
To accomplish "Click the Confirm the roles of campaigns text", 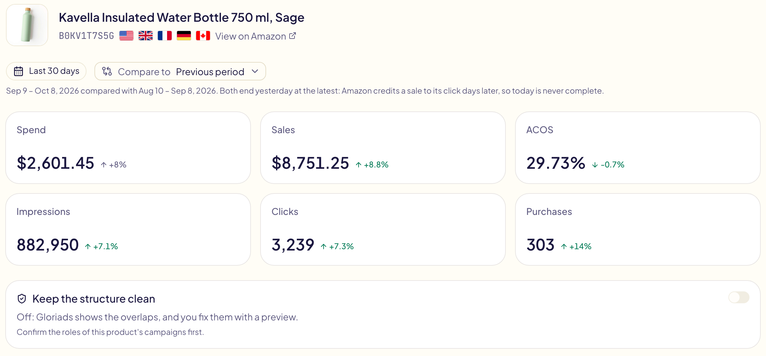I will (x=110, y=332).
